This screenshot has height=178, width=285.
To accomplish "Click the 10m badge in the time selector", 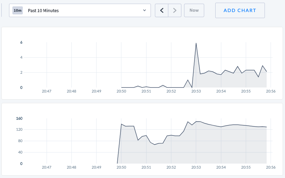I will (x=18, y=10).
